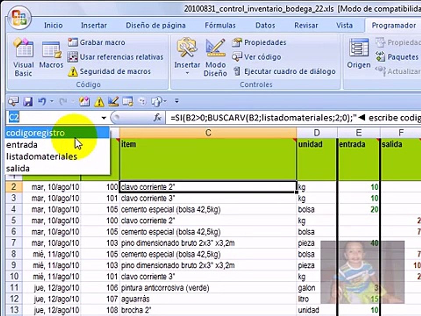Click Ejecutar cuadro de diálogo

(284, 72)
